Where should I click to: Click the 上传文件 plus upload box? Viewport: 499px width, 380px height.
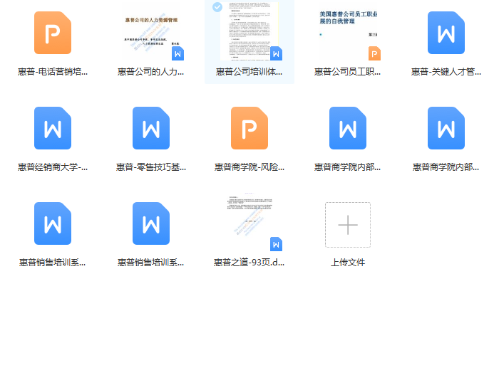[348, 225]
